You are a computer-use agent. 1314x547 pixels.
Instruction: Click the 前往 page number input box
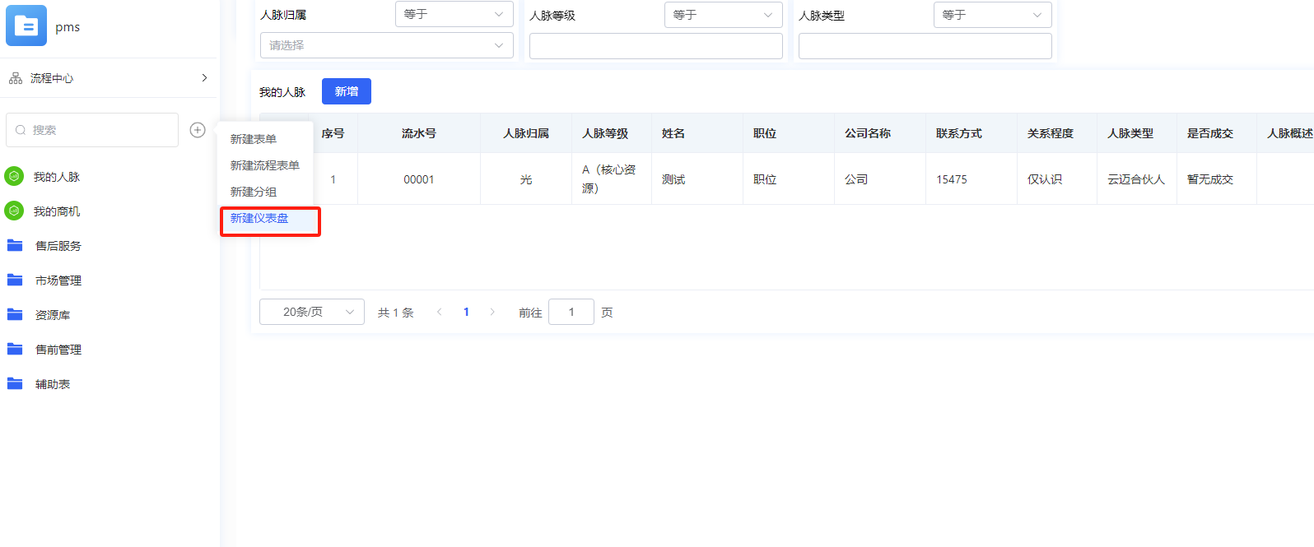[x=571, y=312]
